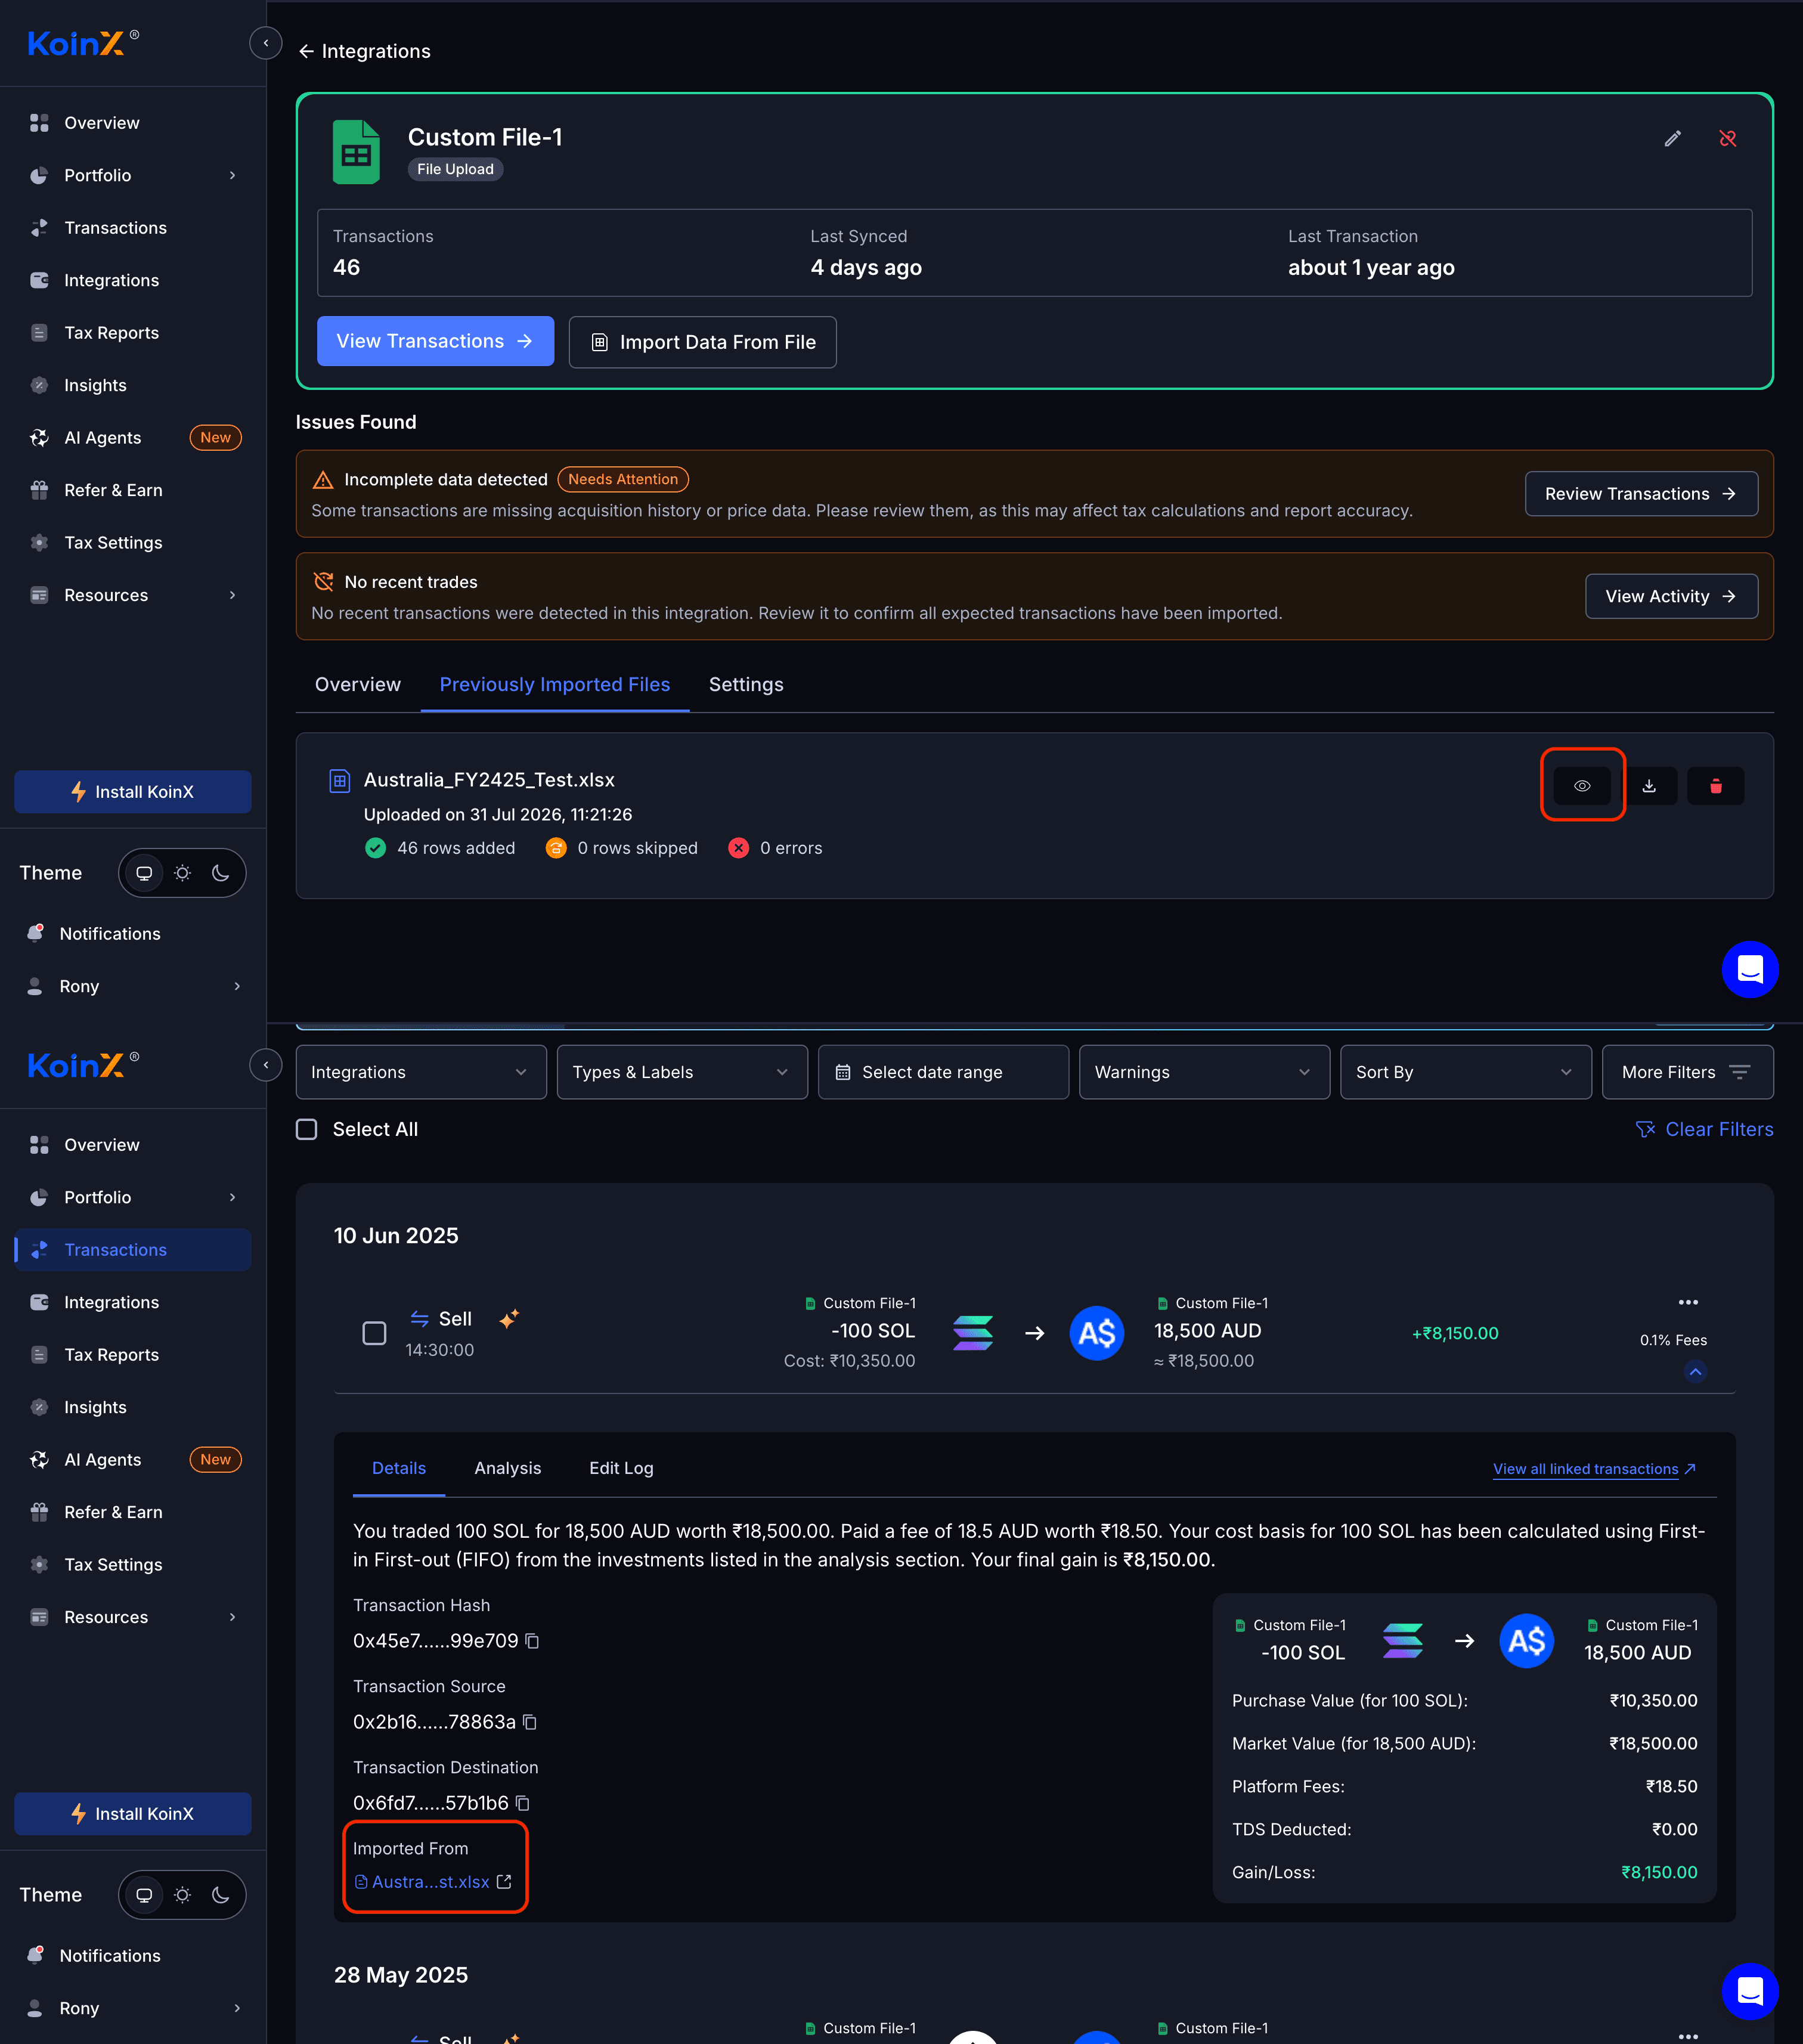Click the Clear Filters link
The height and width of the screenshot is (2044, 1803).
(x=1704, y=1129)
